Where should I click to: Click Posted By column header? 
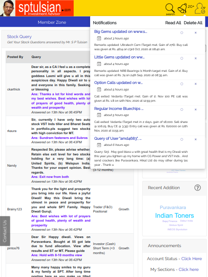click(x=15, y=57)
